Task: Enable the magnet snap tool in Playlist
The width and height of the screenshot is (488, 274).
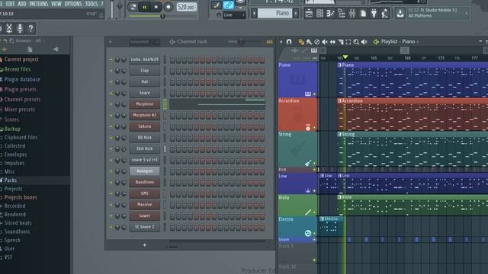Action: point(289,42)
